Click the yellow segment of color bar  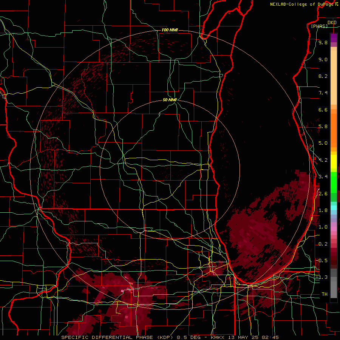(x=334, y=162)
